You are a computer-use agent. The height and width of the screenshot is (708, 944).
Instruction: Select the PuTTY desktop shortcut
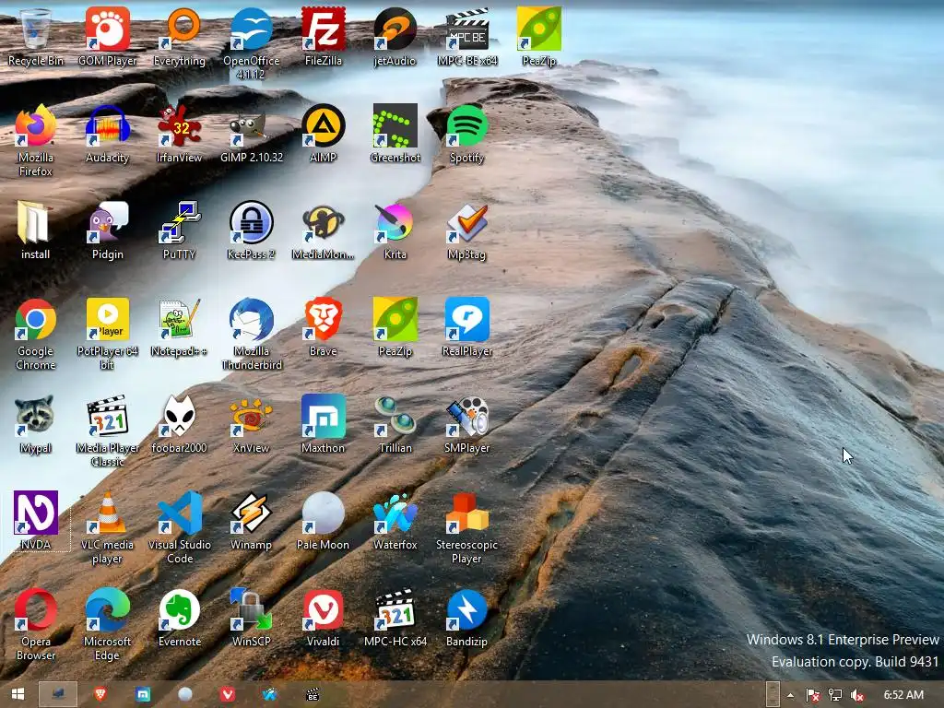click(x=180, y=230)
